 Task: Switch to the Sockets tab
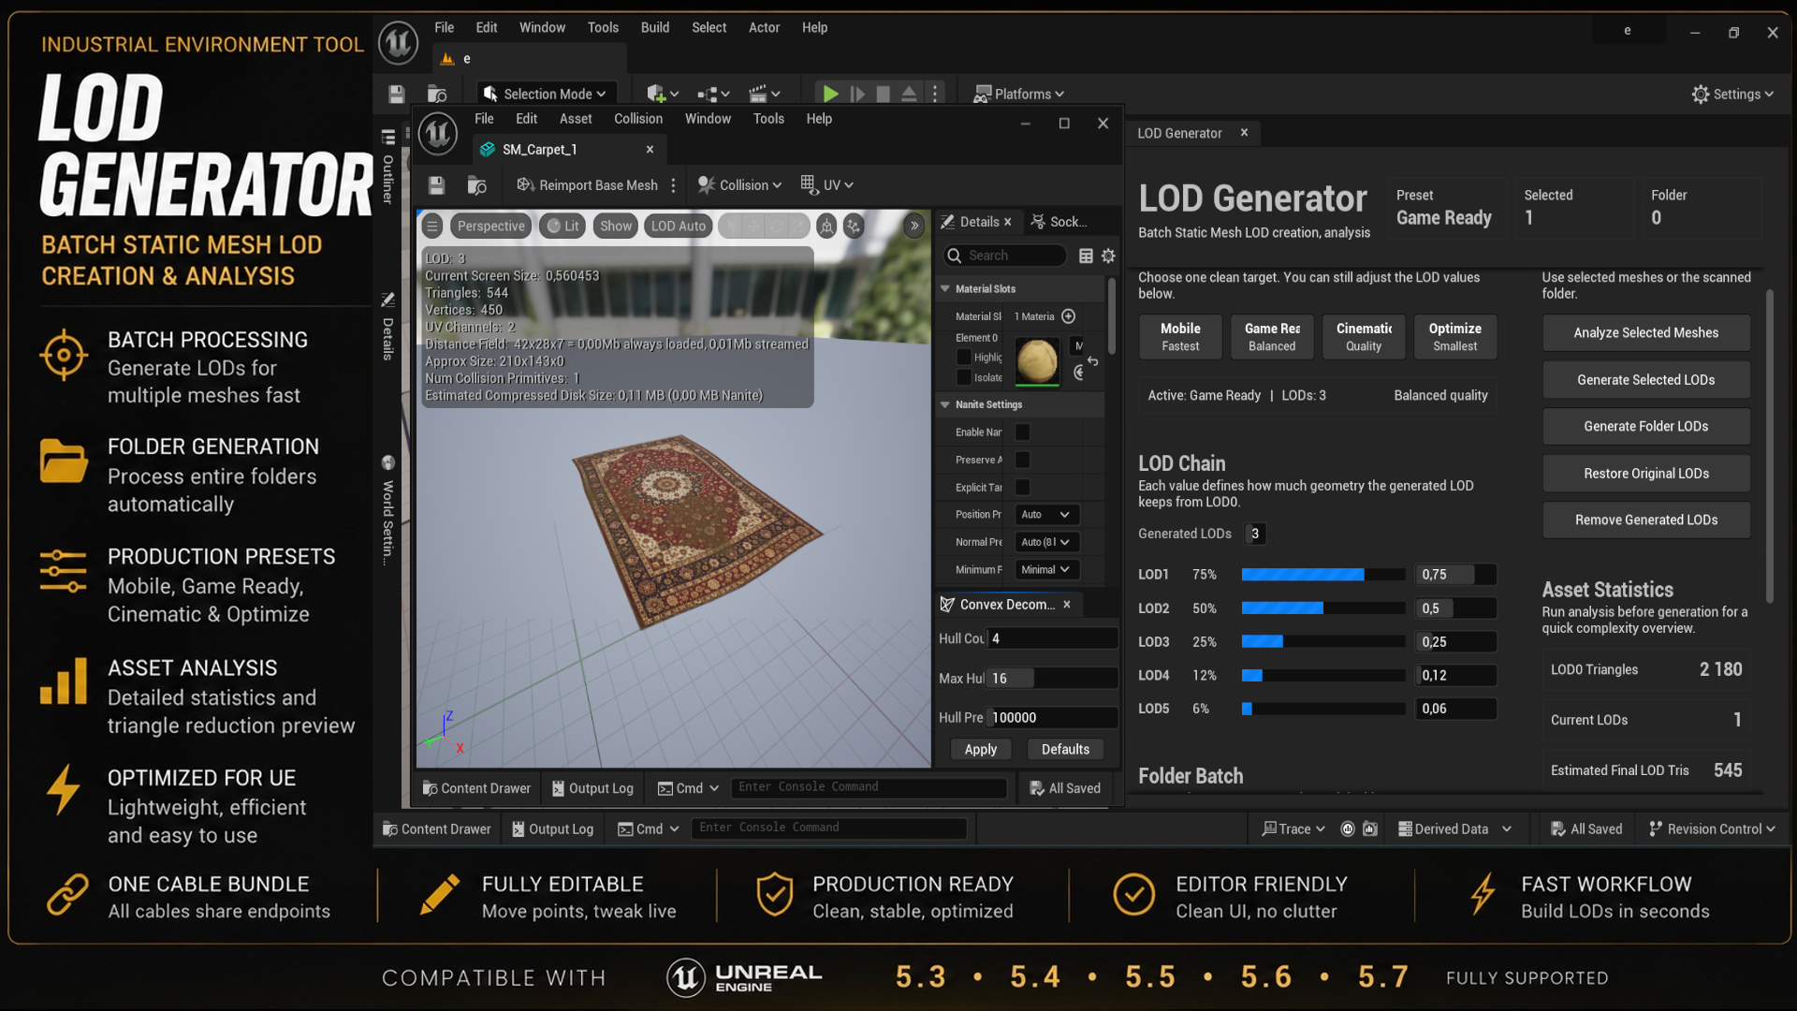pos(1059,222)
